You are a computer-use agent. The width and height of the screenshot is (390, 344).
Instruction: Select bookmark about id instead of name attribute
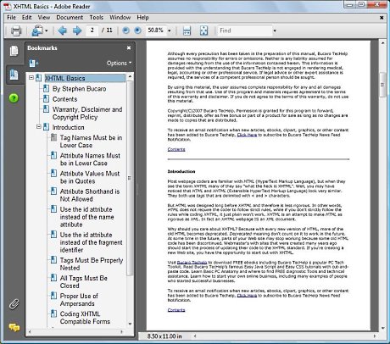point(87,217)
